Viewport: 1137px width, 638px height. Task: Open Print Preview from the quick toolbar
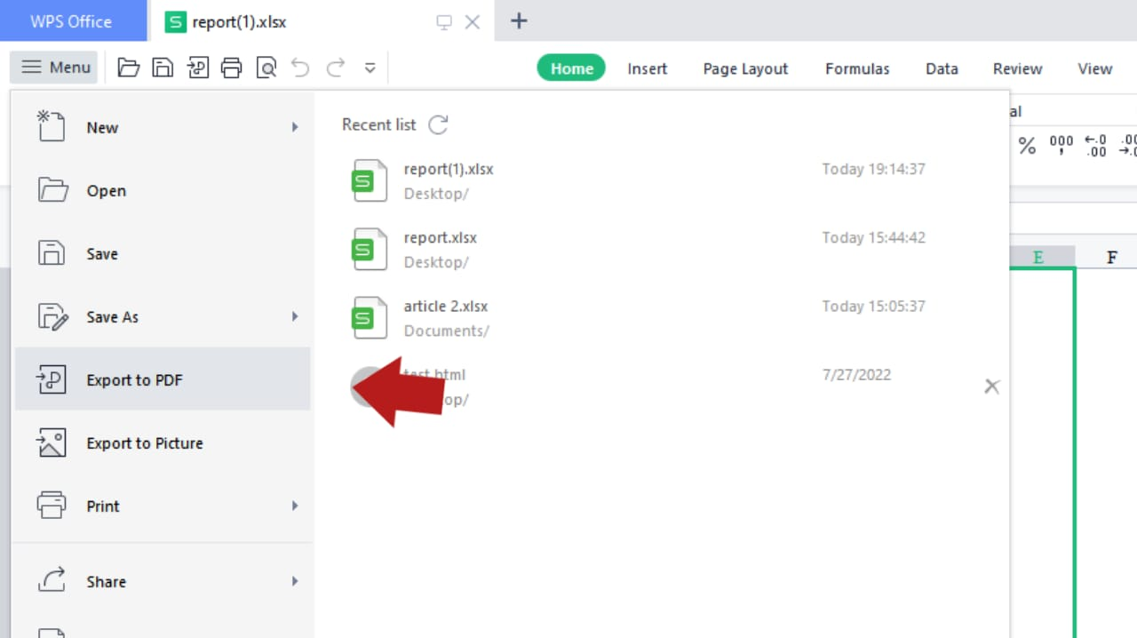pos(266,67)
